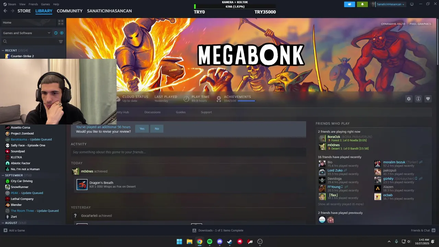This screenshot has width=439, height=247.
Task: Select Assetto Corsa in library
Action: pyautogui.click(x=21, y=128)
